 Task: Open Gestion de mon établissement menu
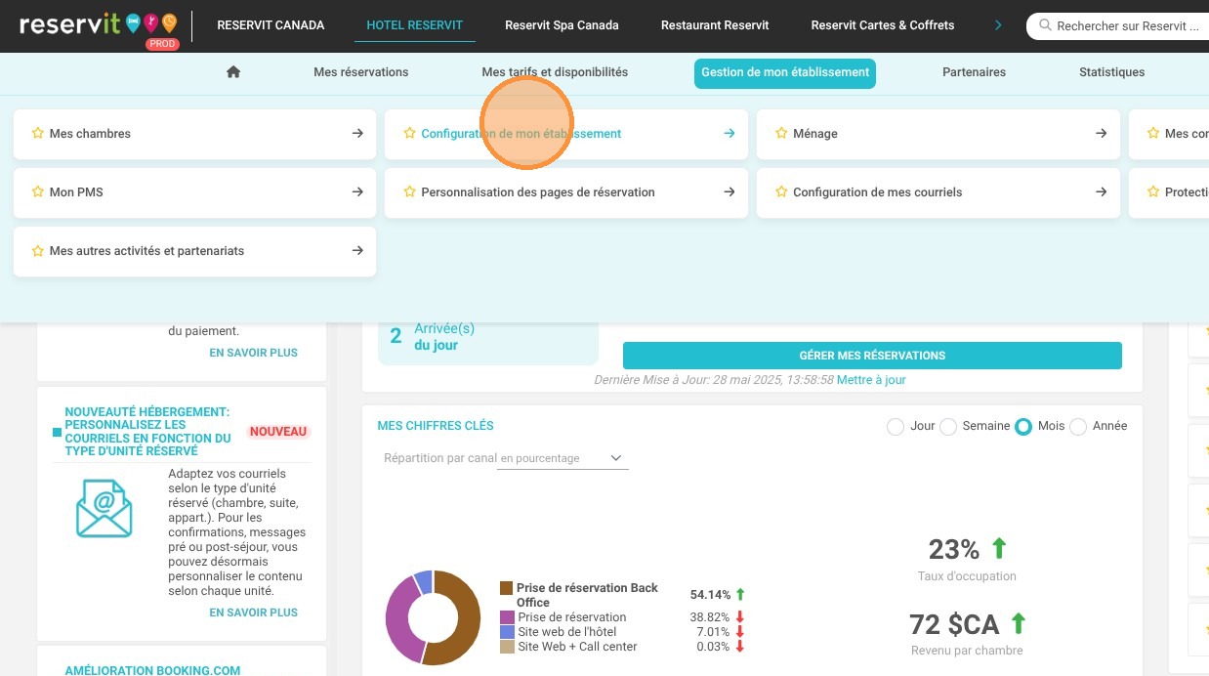click(785, 73)
